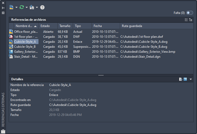Select the Gallery_Exterior BMP reference row
This screenshot has height=134, width=197.
(x=26, y=52)
